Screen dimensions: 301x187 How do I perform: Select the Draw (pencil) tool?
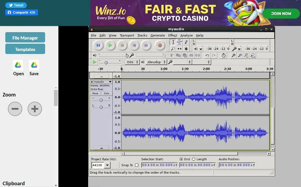(x=186, y=42)
